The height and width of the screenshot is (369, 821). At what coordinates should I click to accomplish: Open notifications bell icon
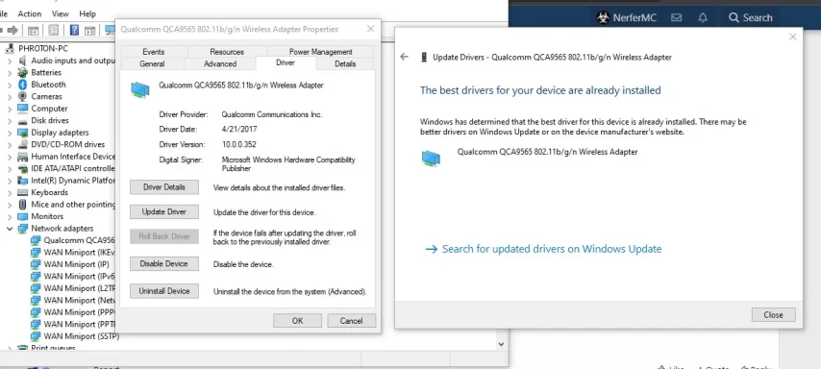[703, 18]
